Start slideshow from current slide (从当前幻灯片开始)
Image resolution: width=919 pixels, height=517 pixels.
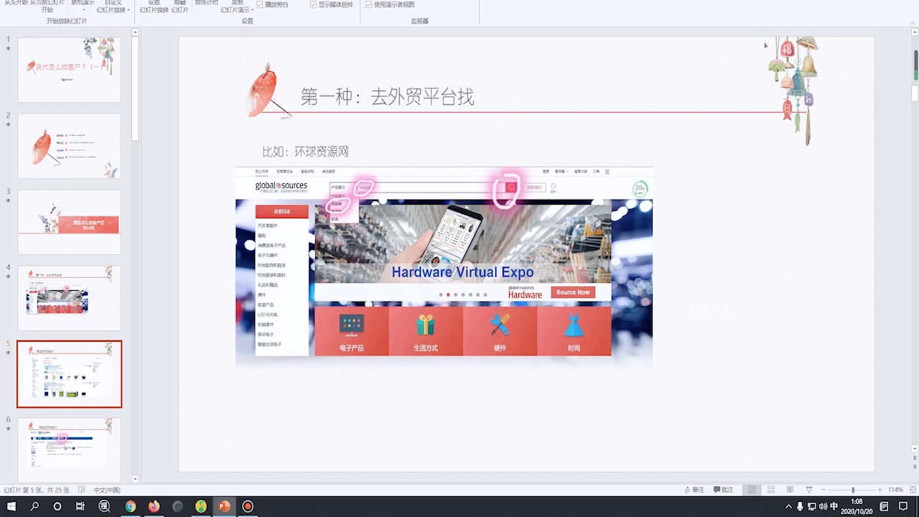tap(47, 6)
